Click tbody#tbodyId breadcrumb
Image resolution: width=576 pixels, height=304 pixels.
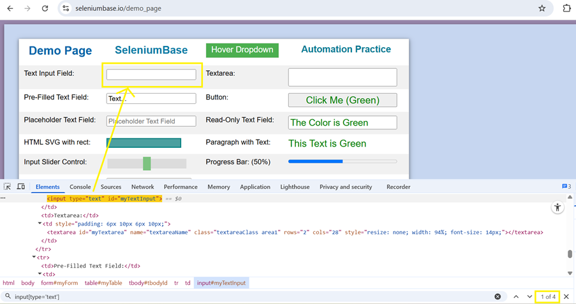point(148,283)
